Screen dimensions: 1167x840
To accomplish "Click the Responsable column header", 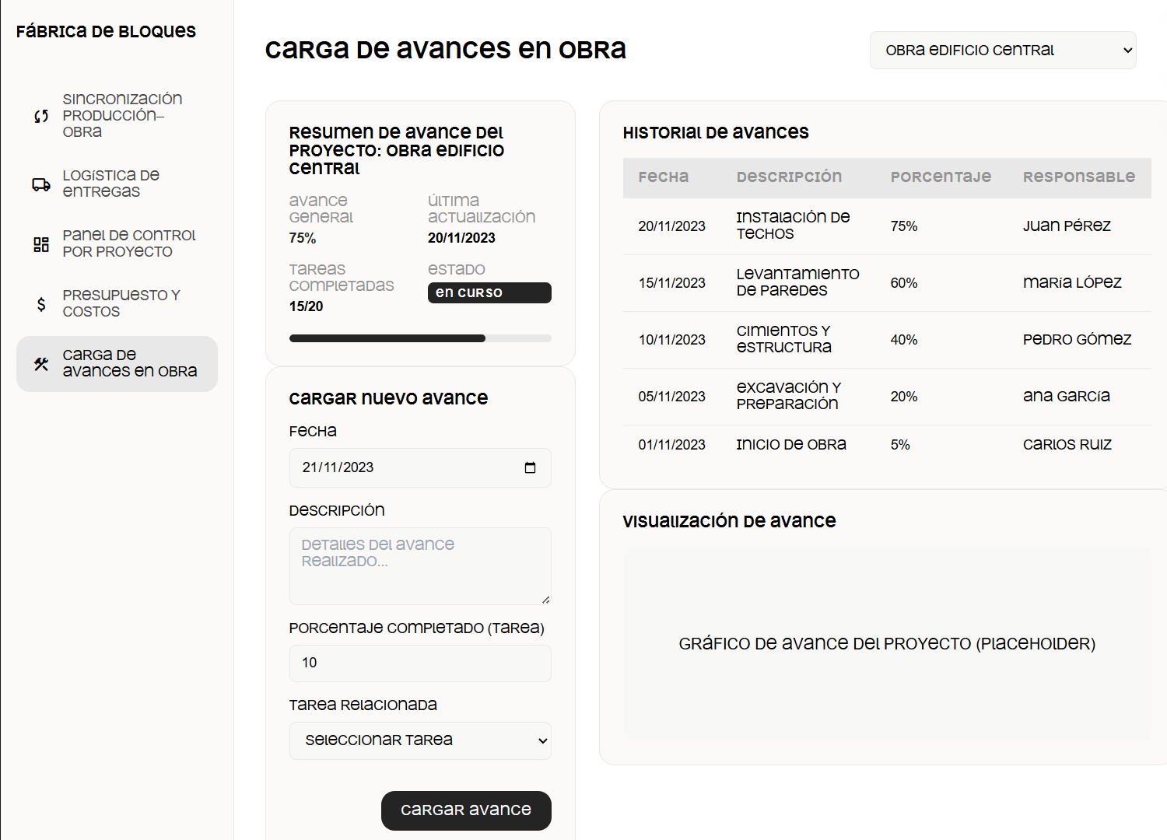I will pyautogui.click(x=1079, y=177).
